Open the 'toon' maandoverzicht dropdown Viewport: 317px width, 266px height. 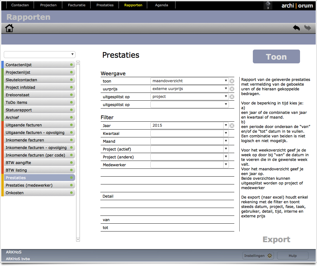tap(189, 81)
